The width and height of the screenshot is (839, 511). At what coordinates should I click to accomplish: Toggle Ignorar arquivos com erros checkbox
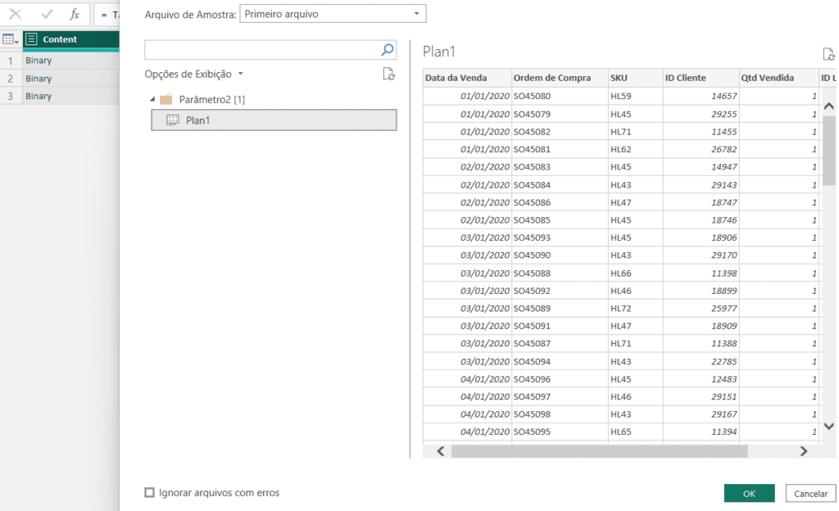149,492
